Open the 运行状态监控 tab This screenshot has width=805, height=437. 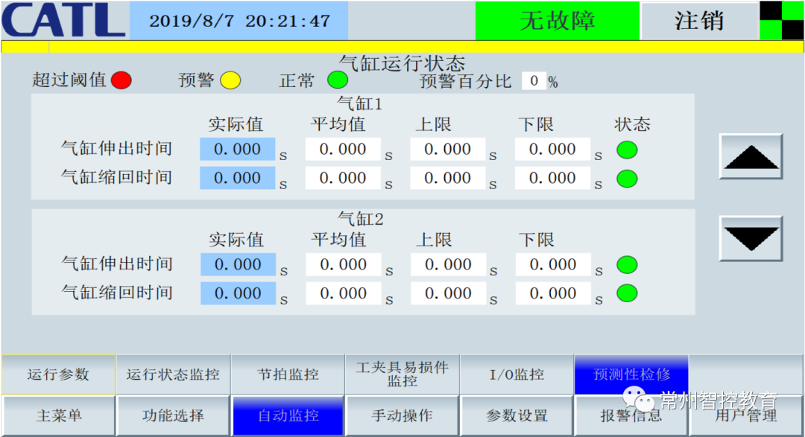(x=173, y=374)
